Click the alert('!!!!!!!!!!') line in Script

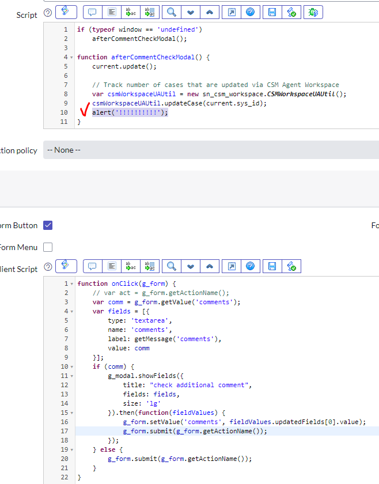(130, 112)
